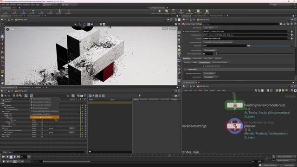Select the Point Light shelf tool
Image resolution: width=297 pixels, height=167 pixels.
click(160, 12)
